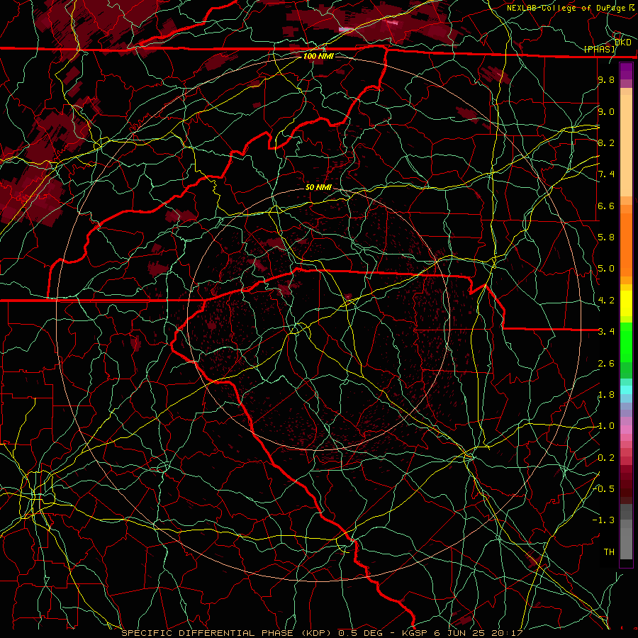638x638 pixels.
Task: Click the 50 NMI range ring label
Action: coord(318,187)
